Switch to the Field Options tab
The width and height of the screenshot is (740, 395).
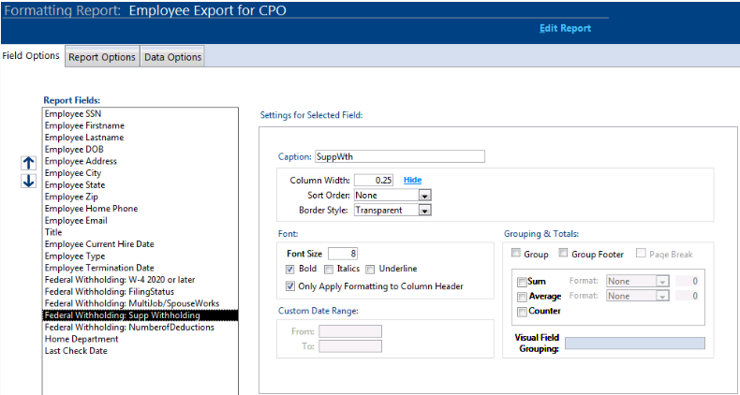pos(31,55)
